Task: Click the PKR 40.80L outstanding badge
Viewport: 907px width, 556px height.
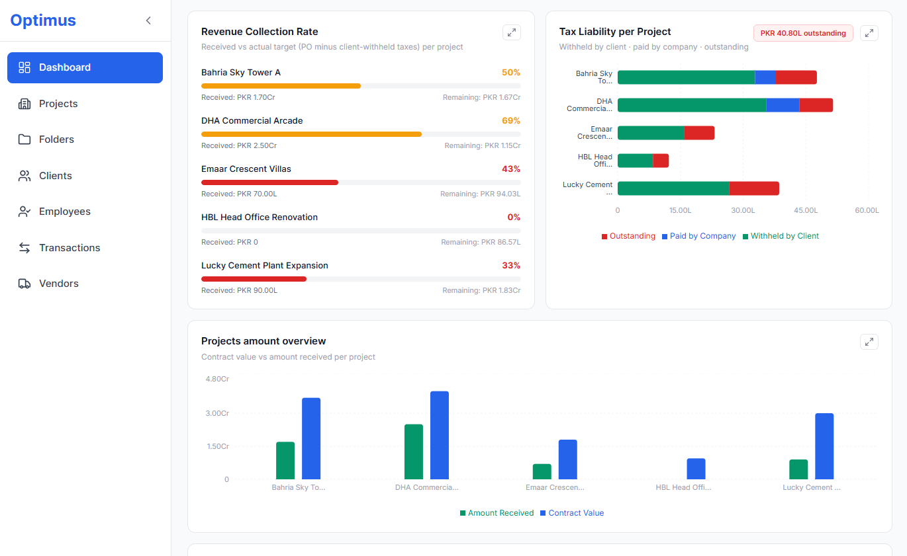Action: click(x=803, y=33)
